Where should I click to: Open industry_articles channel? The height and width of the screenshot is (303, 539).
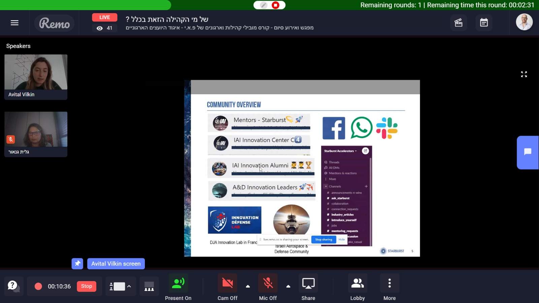pyautogui.click(x=342, y=214)
